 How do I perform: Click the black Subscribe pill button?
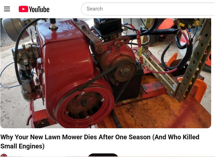point(103,155)
